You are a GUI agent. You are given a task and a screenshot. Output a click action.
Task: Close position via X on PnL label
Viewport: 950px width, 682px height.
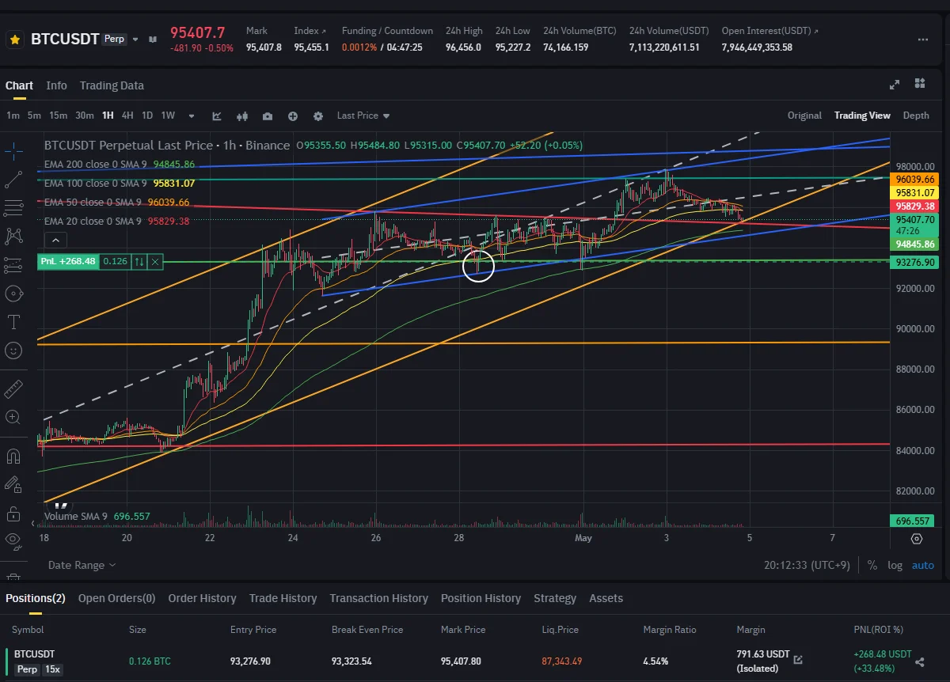155,261
